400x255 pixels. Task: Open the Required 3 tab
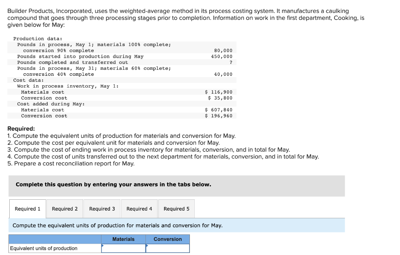(101, 209)
